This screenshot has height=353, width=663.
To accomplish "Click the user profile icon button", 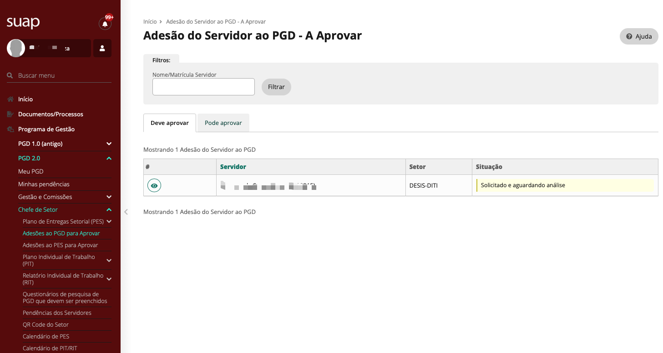I will click(x=102, y=48).
